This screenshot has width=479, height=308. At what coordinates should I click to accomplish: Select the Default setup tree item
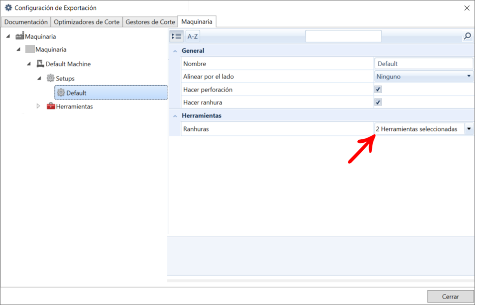[x=111, y=93]
